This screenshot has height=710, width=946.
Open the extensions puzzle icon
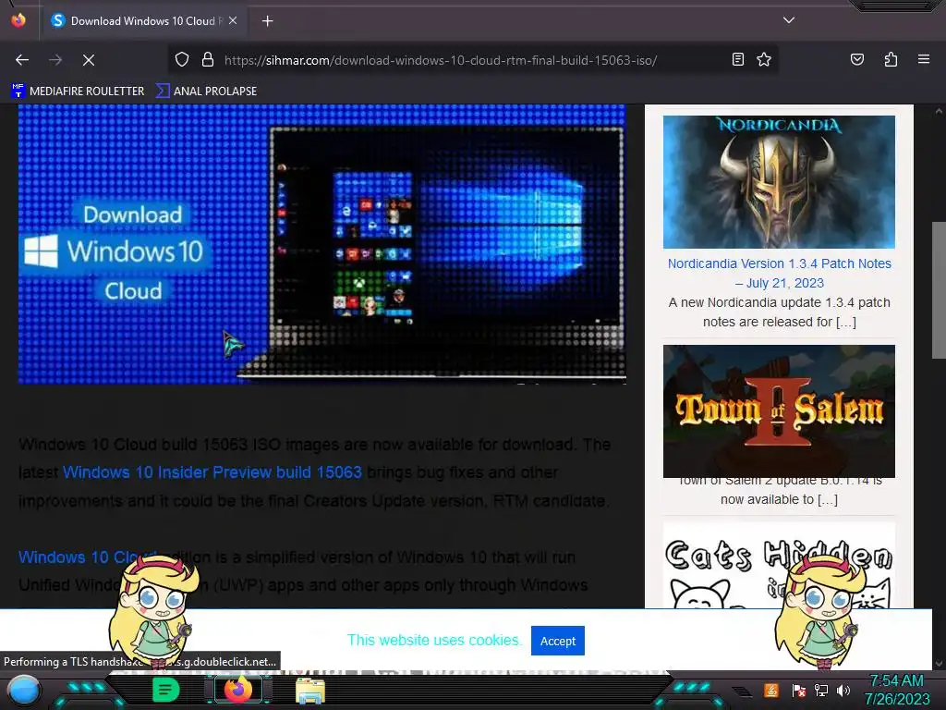891,59
